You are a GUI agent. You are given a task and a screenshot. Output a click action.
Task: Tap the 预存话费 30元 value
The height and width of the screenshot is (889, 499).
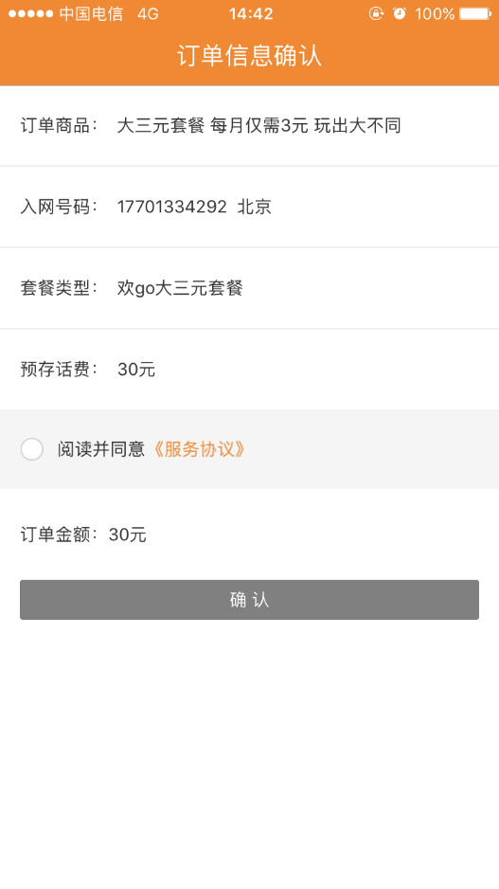136,369
